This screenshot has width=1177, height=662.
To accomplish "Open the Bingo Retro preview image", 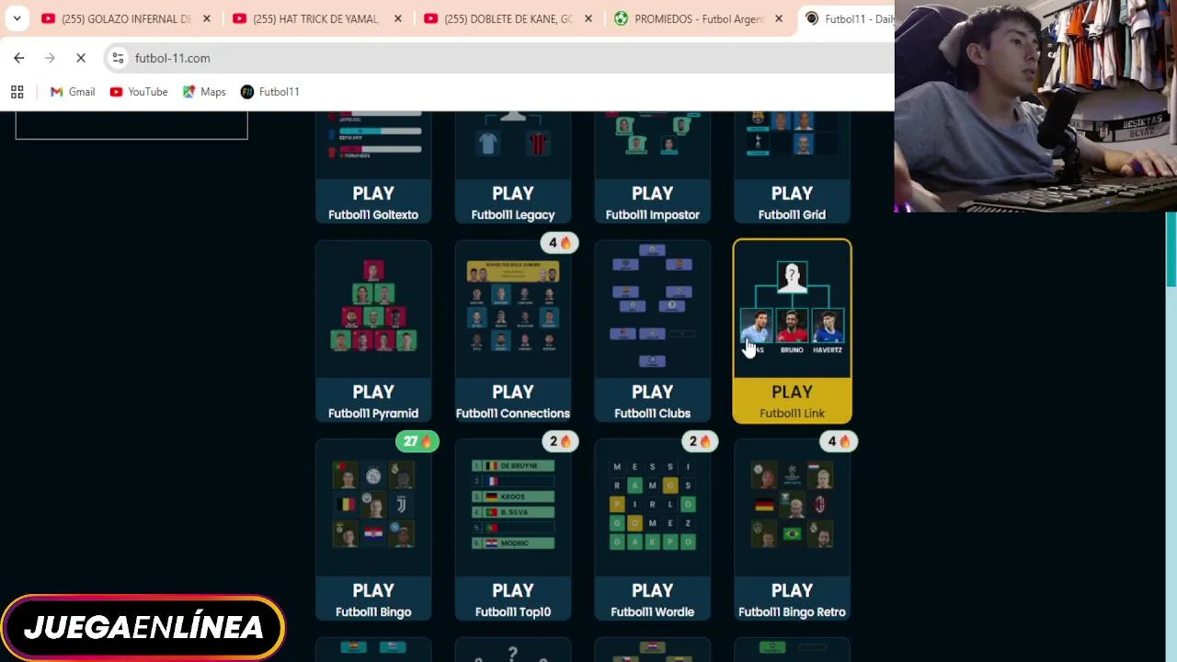I will [x=792, y=505].
